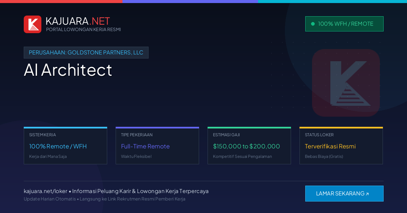Click Kompetitif Sesuai Pengalaman text
The width and height of the screenshot is (407, 213).
click(x=243, y=157)
